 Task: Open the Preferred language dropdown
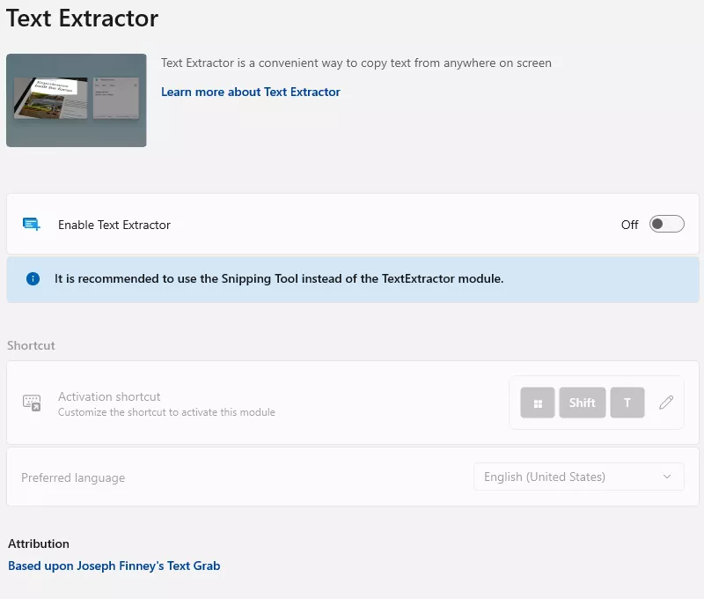[x=579, y=477]
